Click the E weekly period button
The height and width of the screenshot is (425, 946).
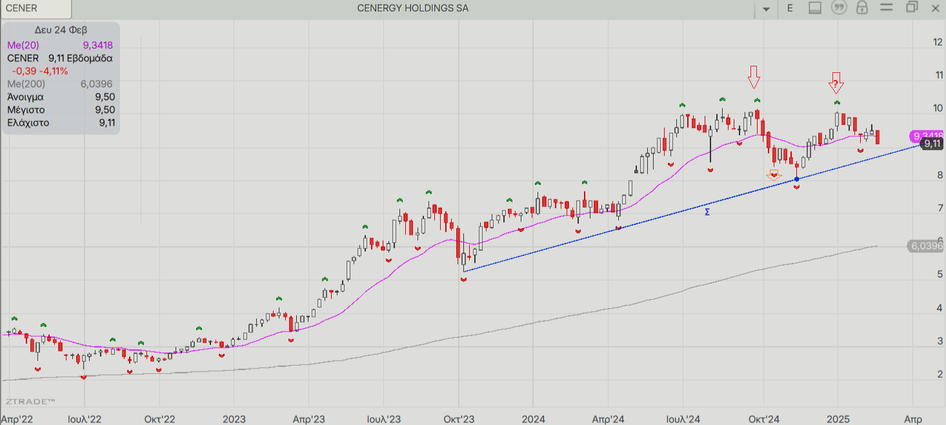pyautogui.click(x=790, y=8)
